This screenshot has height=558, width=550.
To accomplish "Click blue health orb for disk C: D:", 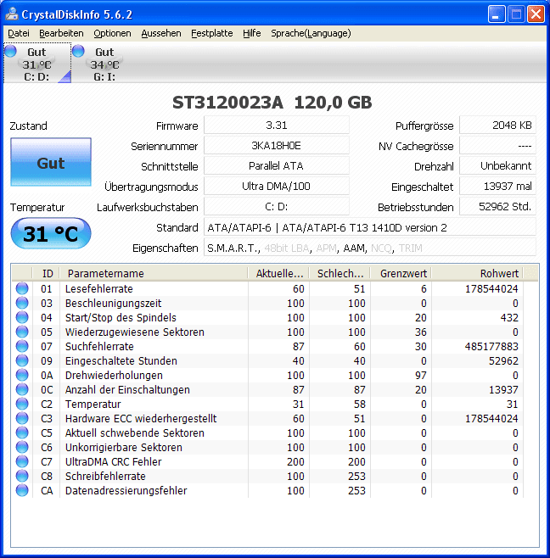I will pos(10,51).
